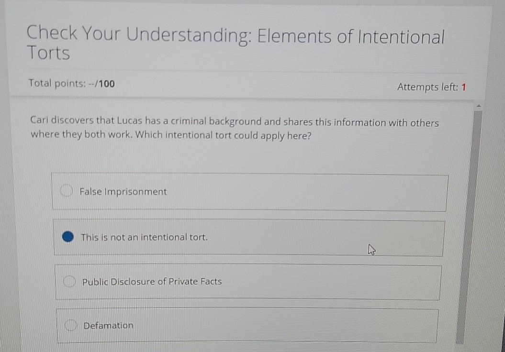
Task: Click the Public Disclosure of Private Facts row
Action: [248, 282]
